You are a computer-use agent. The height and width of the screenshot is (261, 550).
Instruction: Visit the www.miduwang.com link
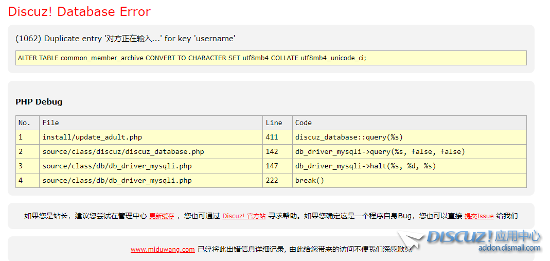pyautogui.click(x=163, y=250)
